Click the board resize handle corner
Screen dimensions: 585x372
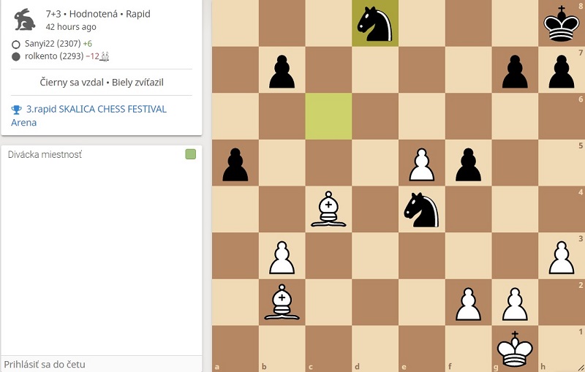coord(581,368)
